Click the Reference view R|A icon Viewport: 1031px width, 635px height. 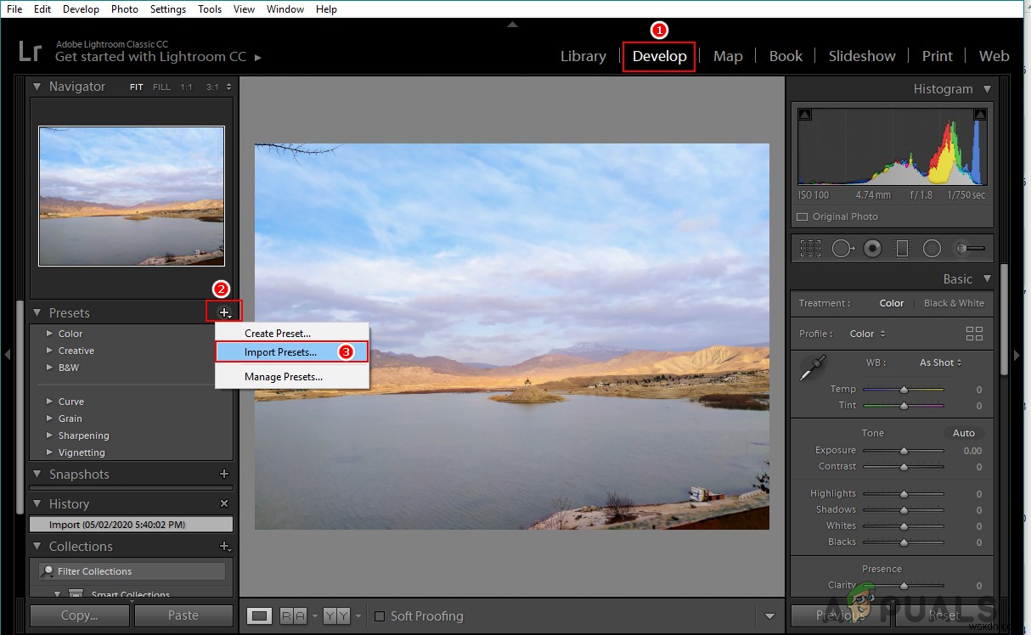pyautogui.click(x=294, y=615)
